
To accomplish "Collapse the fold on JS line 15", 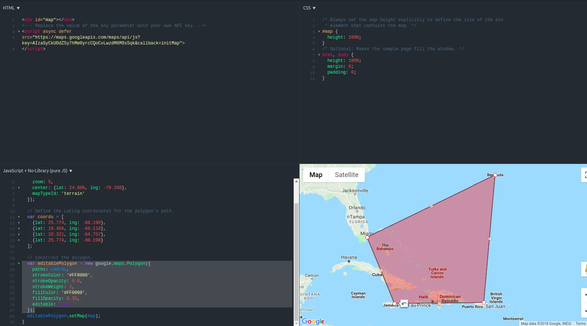I will tap(19, 240).
